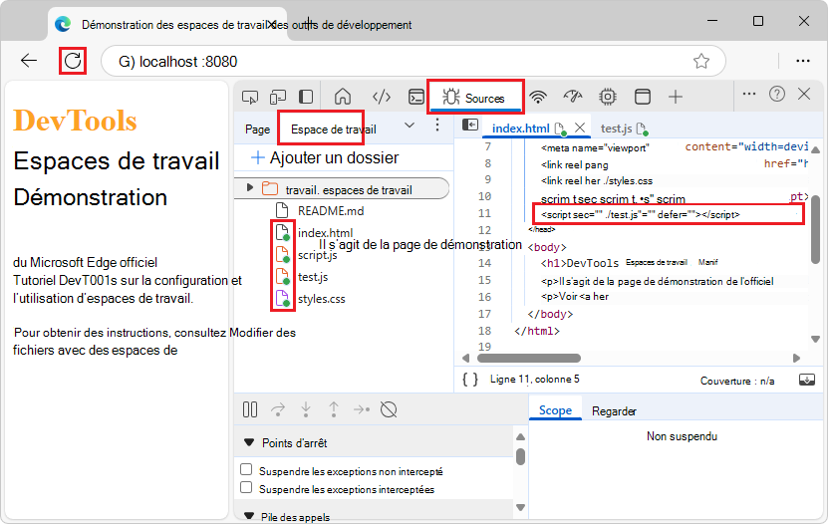Open index.html in the file tree
Viewport: 828px width, 524px height.
click(325, 233)
